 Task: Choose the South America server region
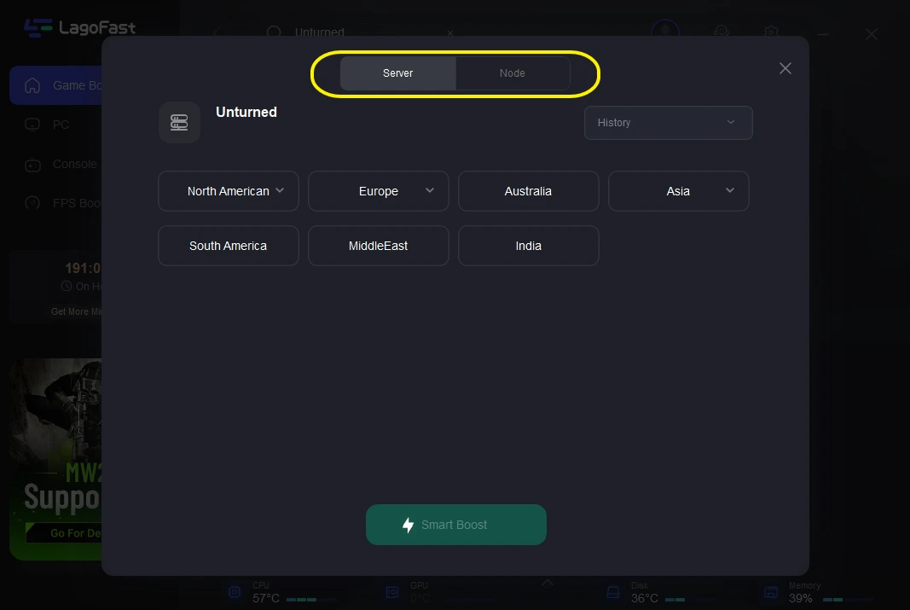pos(229,246)
